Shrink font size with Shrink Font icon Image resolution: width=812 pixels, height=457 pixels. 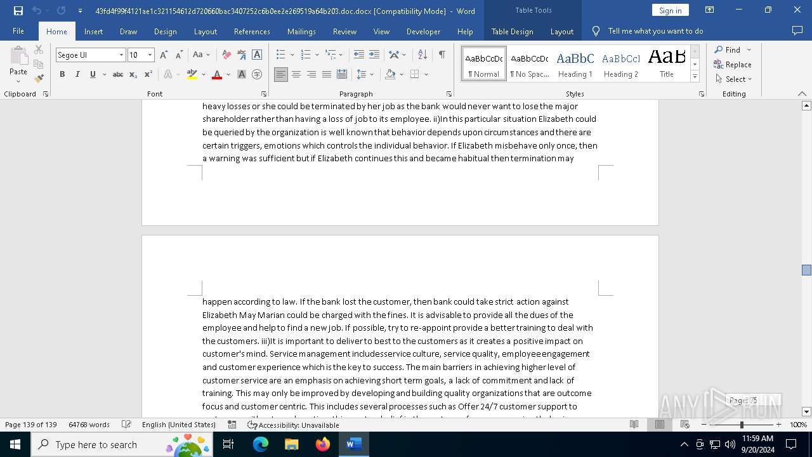(x=179, y=55)
